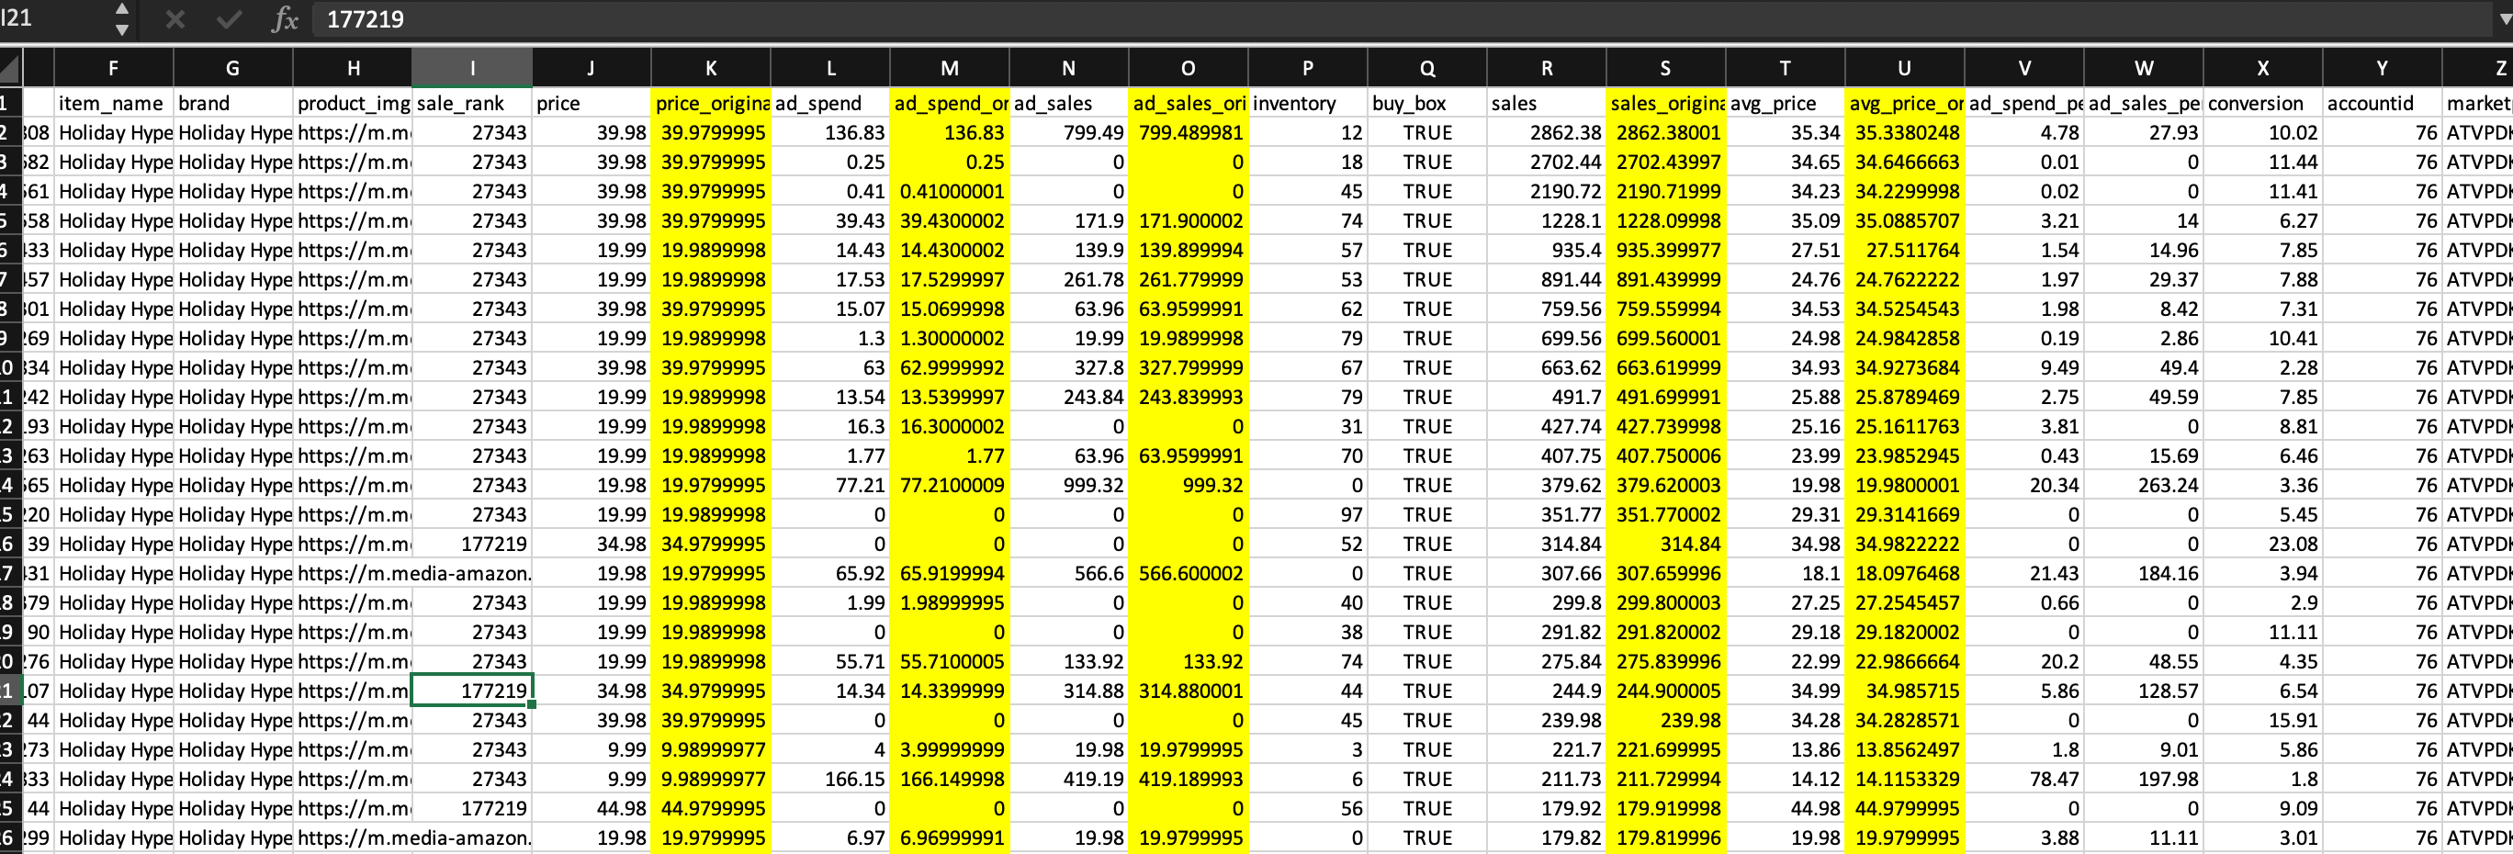Cancel the entry with the X icon
The image size is (2513, 854).
175,19
